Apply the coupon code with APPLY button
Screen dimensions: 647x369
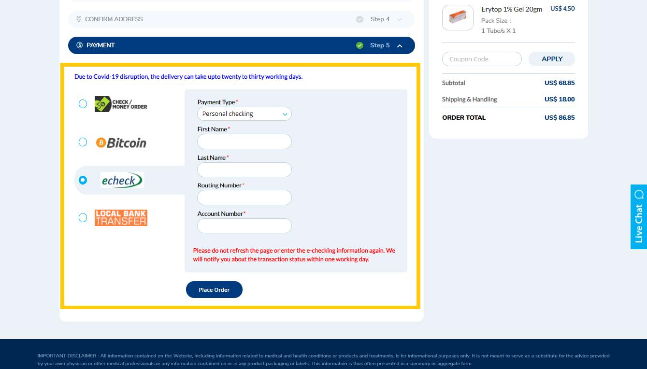(x=552, y=59)
